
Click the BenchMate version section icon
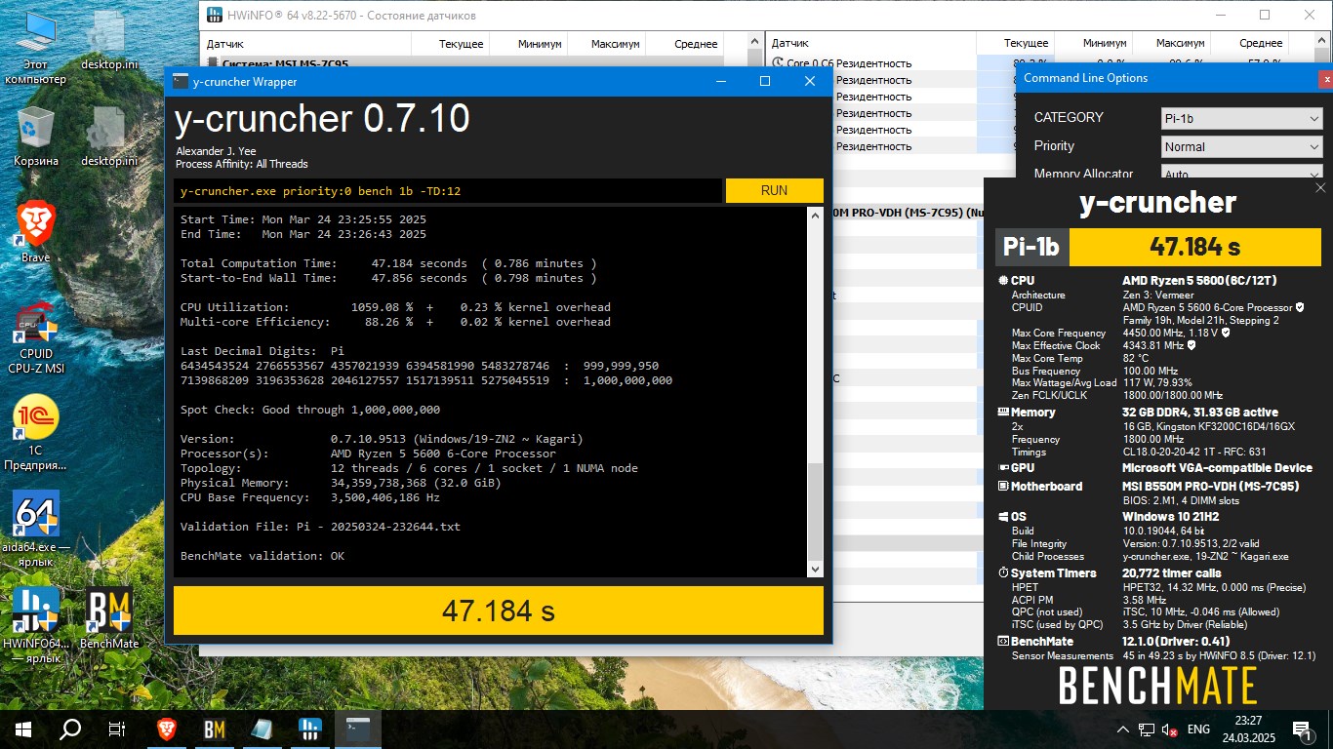tap(1003, 642)
